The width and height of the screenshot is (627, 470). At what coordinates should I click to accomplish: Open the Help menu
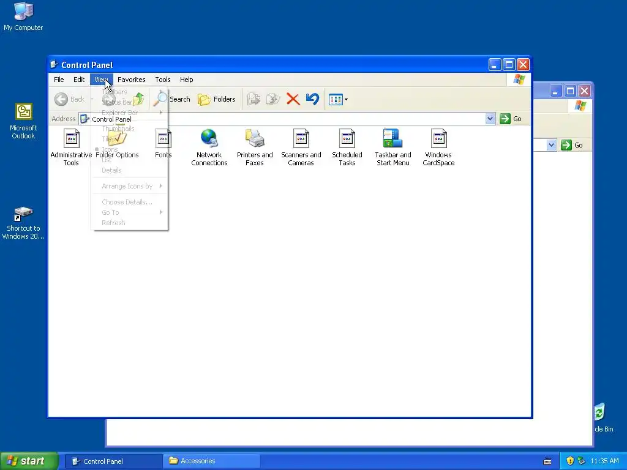point(186,80)
